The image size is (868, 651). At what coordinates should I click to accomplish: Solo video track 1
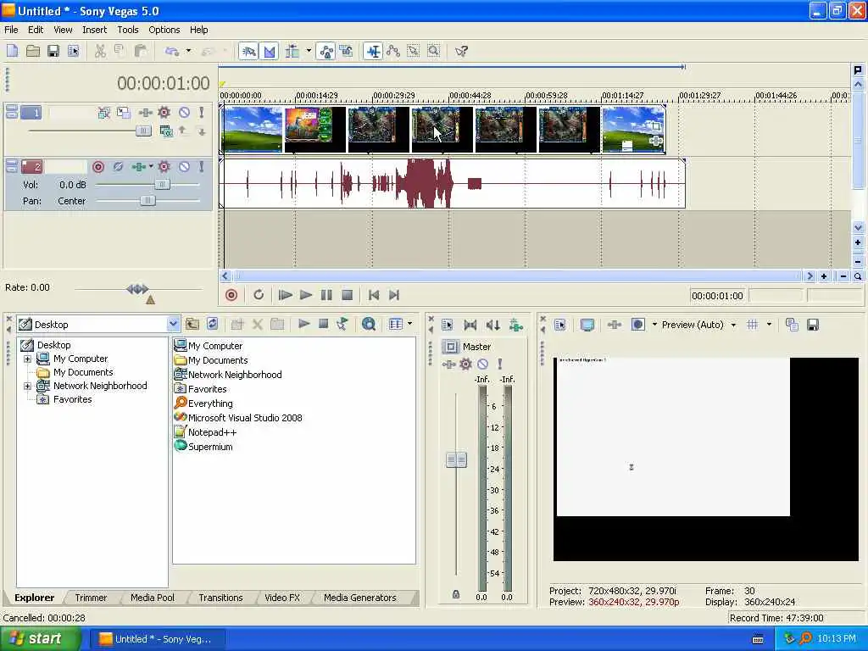tap(202, 113)
